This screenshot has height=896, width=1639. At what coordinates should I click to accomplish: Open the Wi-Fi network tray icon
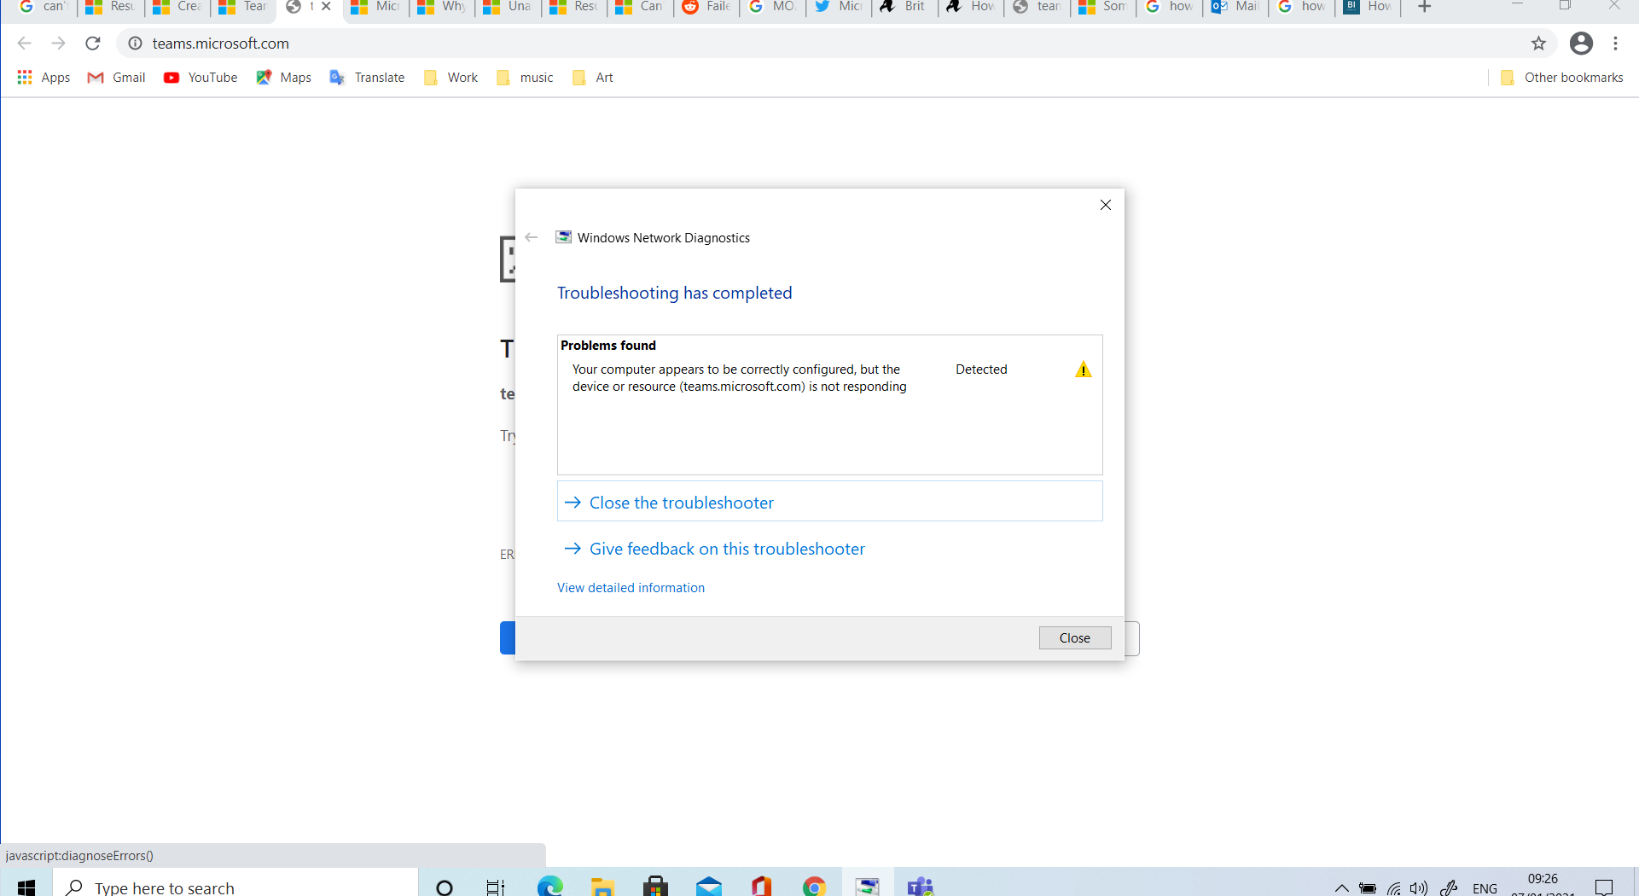coord(1394,888)
